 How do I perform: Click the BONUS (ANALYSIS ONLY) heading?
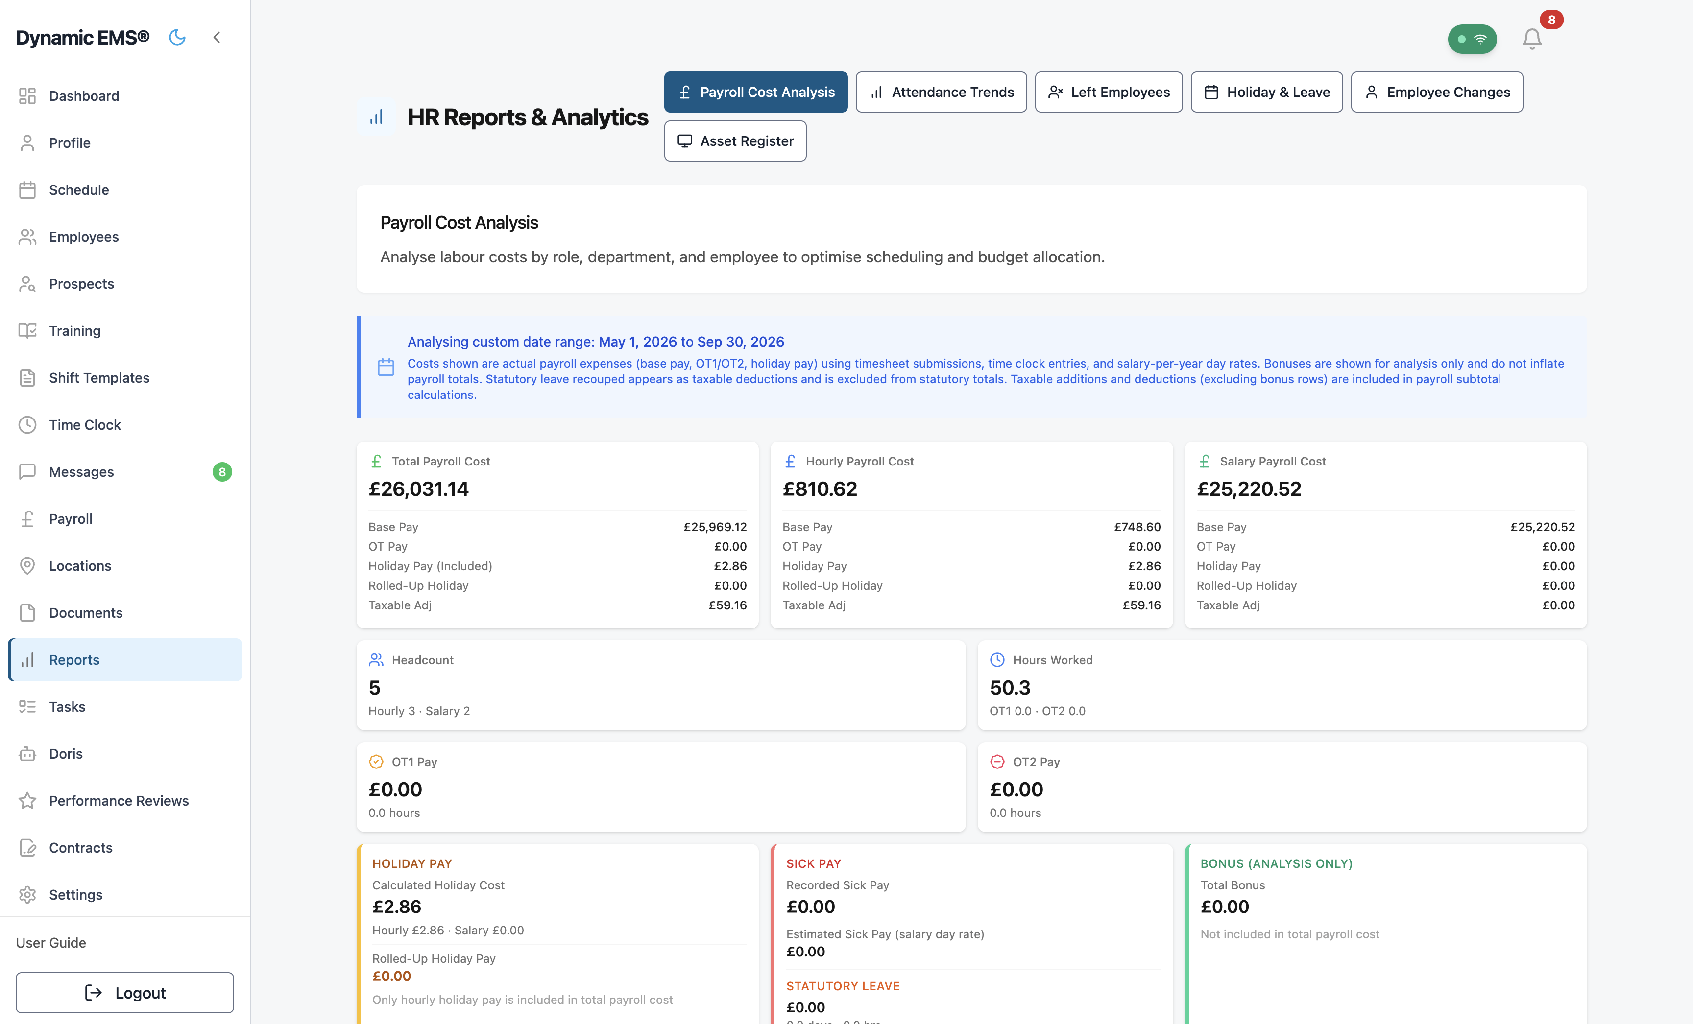[1277, 864]
